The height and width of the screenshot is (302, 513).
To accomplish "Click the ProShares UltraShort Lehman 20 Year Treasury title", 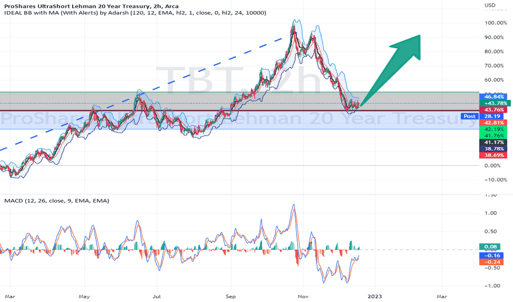I will pos(91,6).
